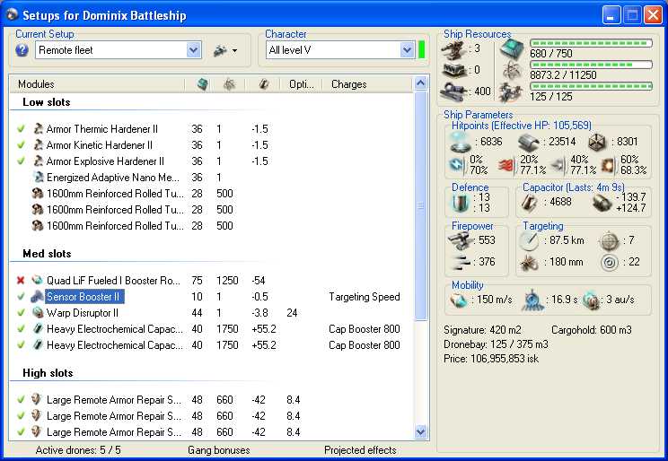
Task: Click Gang bonuses in the status bar
Action: 218,450
